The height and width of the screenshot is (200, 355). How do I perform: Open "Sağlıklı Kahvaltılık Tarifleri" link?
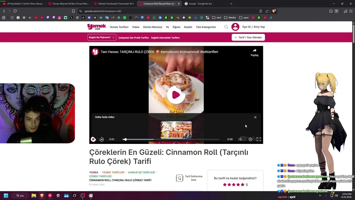pos(165,38)
